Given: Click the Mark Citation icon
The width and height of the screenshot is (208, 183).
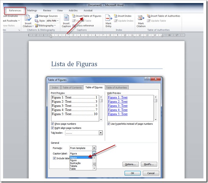Looking at the screenshot, I should pos(141,18).
